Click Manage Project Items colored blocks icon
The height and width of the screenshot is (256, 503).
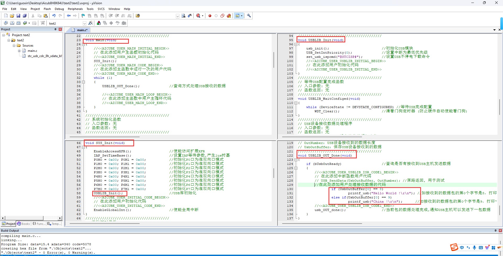click(99, 23)
